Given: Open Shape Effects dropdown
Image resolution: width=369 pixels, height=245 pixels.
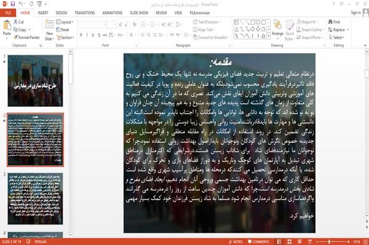Looking at the screenshot, I should point(310,37).
